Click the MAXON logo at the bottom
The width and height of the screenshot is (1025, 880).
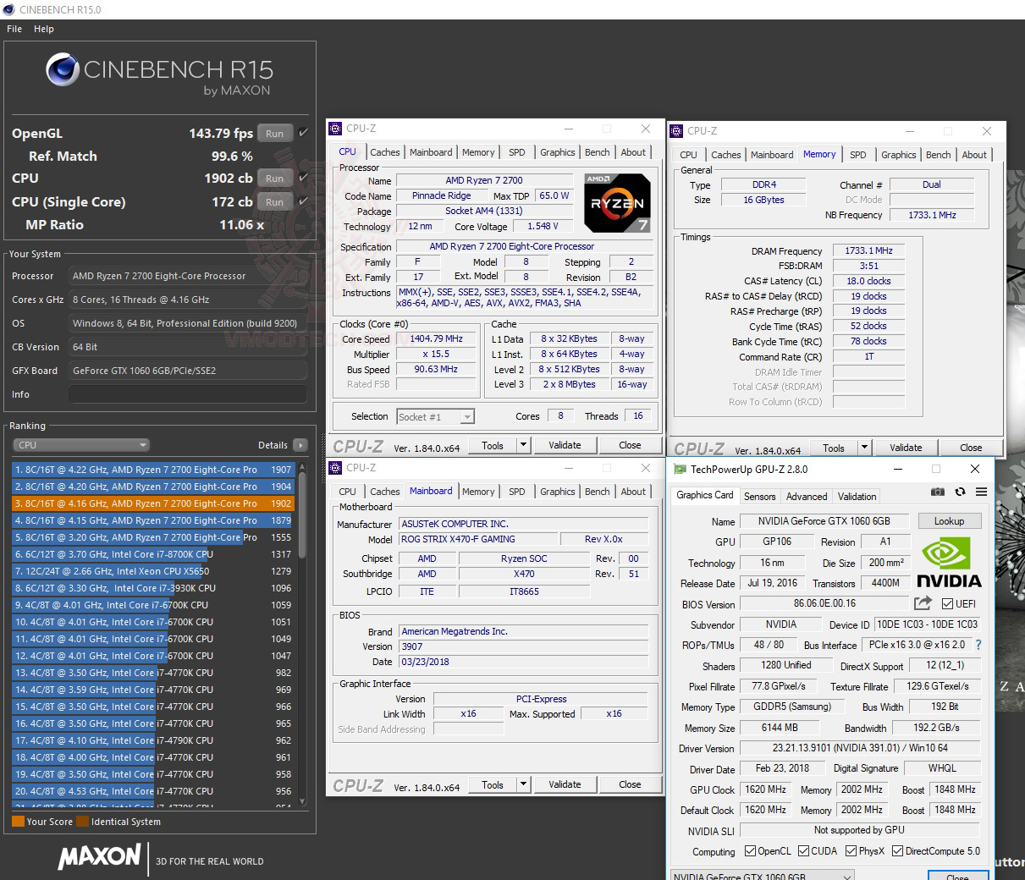coord(99,858)
